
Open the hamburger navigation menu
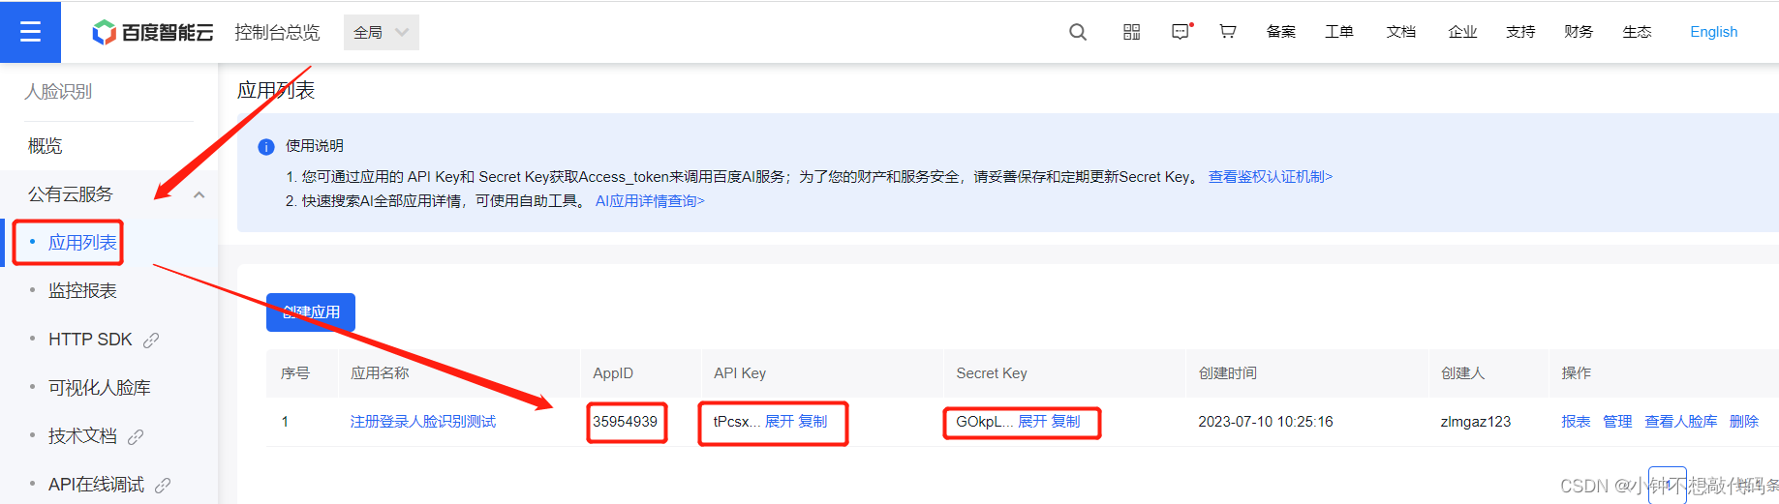click(30, 32)
